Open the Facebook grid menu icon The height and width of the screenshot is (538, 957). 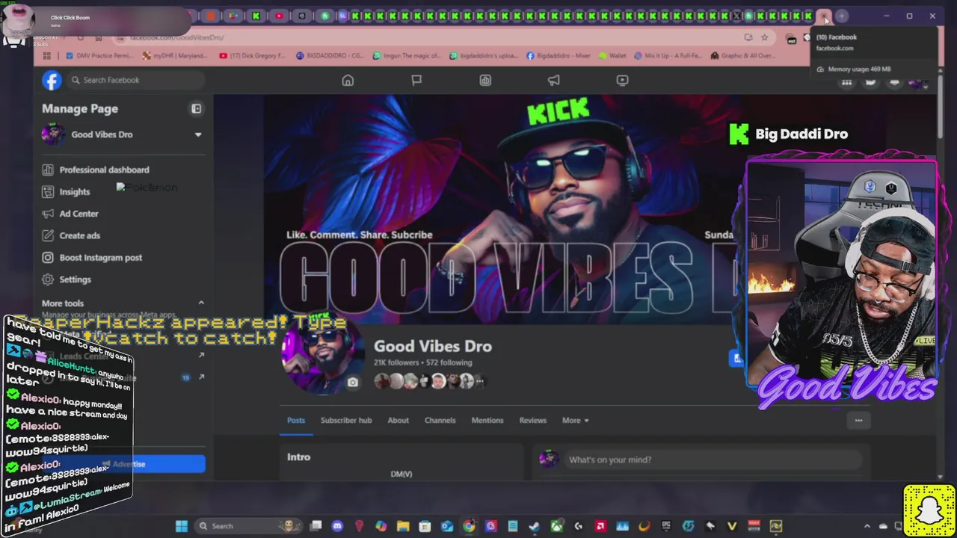click(x=846, y=82)
